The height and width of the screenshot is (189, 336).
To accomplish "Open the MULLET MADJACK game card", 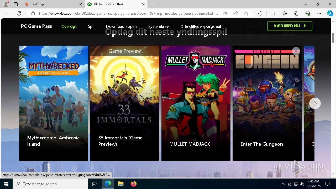I will coord(196,103).
